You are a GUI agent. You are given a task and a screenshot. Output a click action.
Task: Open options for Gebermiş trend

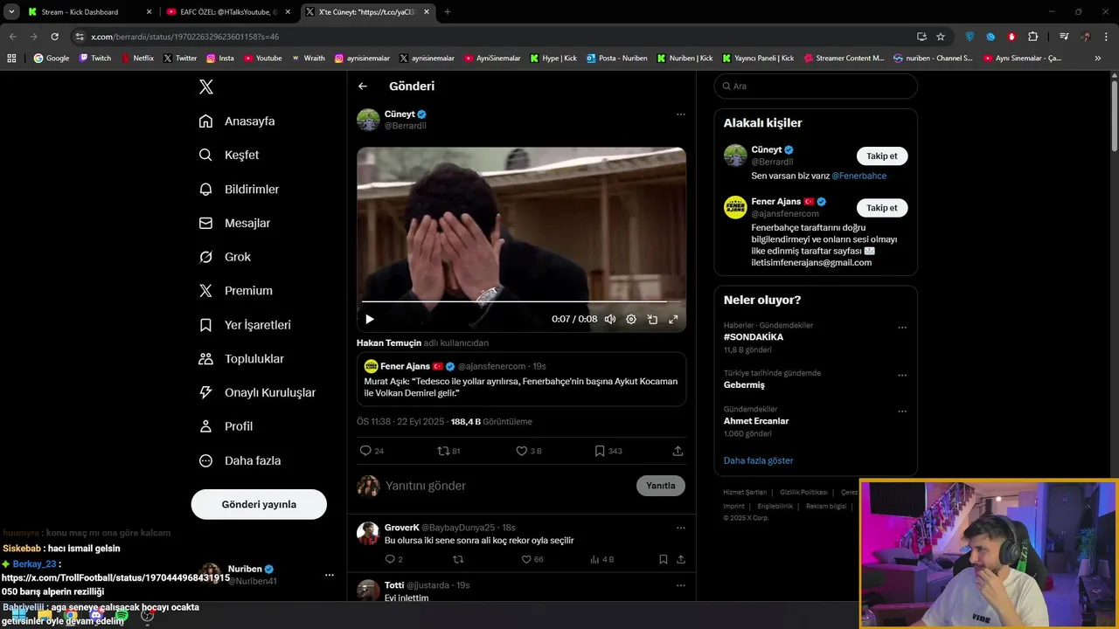coord(902,376)
